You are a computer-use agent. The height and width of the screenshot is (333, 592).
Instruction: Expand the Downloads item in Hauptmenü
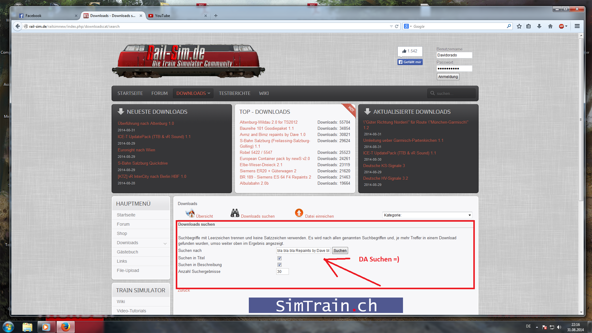(x=165, y=243)
